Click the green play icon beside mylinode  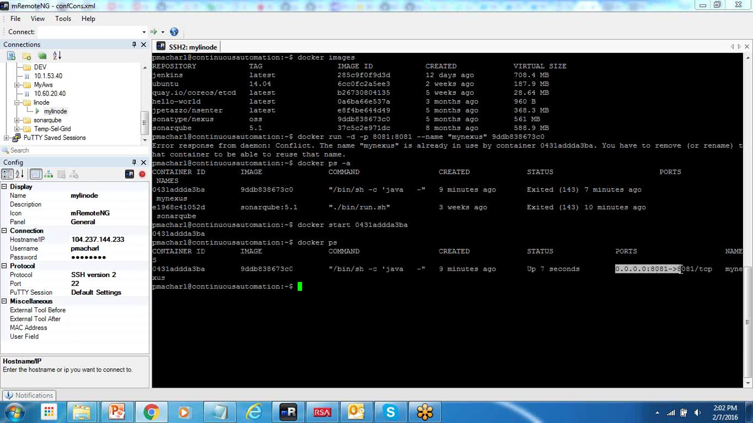(37, 111)
